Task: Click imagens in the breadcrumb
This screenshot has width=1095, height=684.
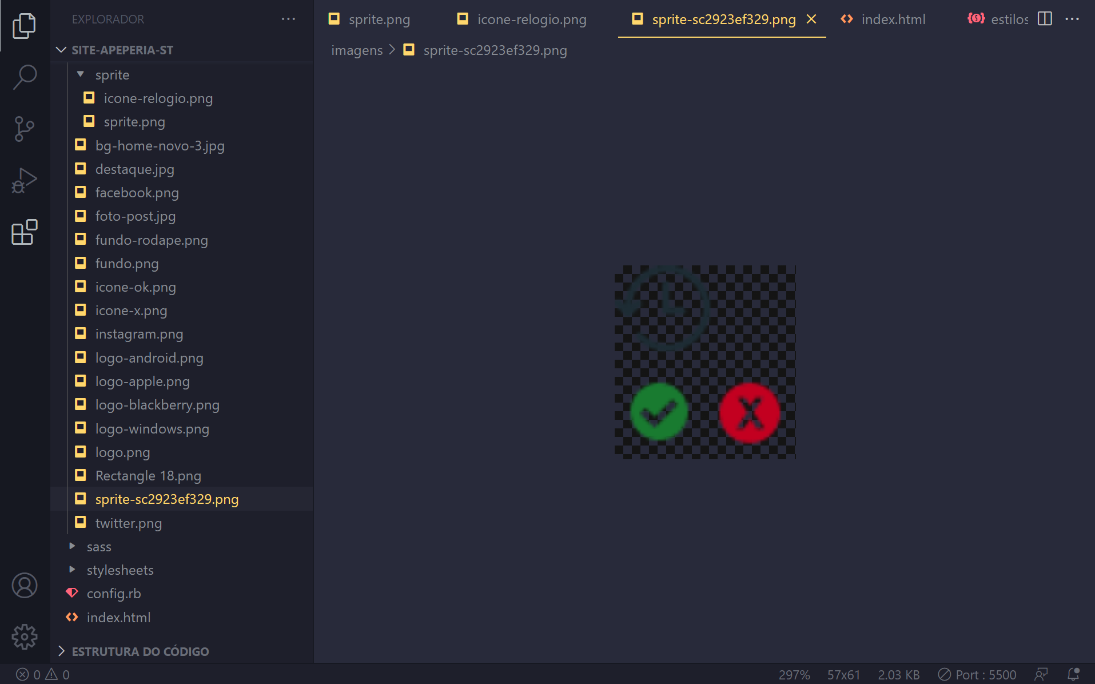Action: (357, 50)
